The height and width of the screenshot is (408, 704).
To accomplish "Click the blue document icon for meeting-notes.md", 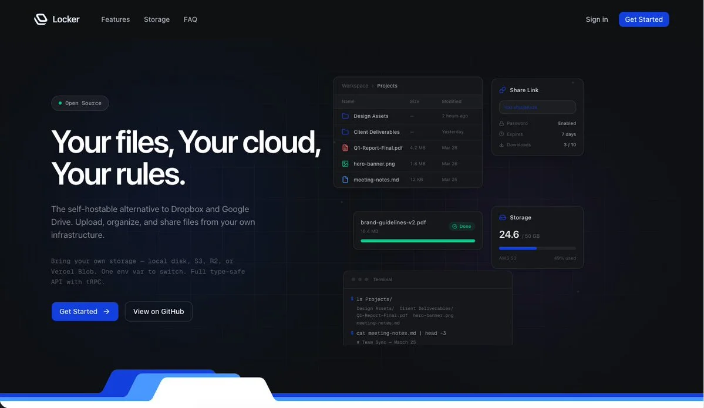I will (345, 180).
